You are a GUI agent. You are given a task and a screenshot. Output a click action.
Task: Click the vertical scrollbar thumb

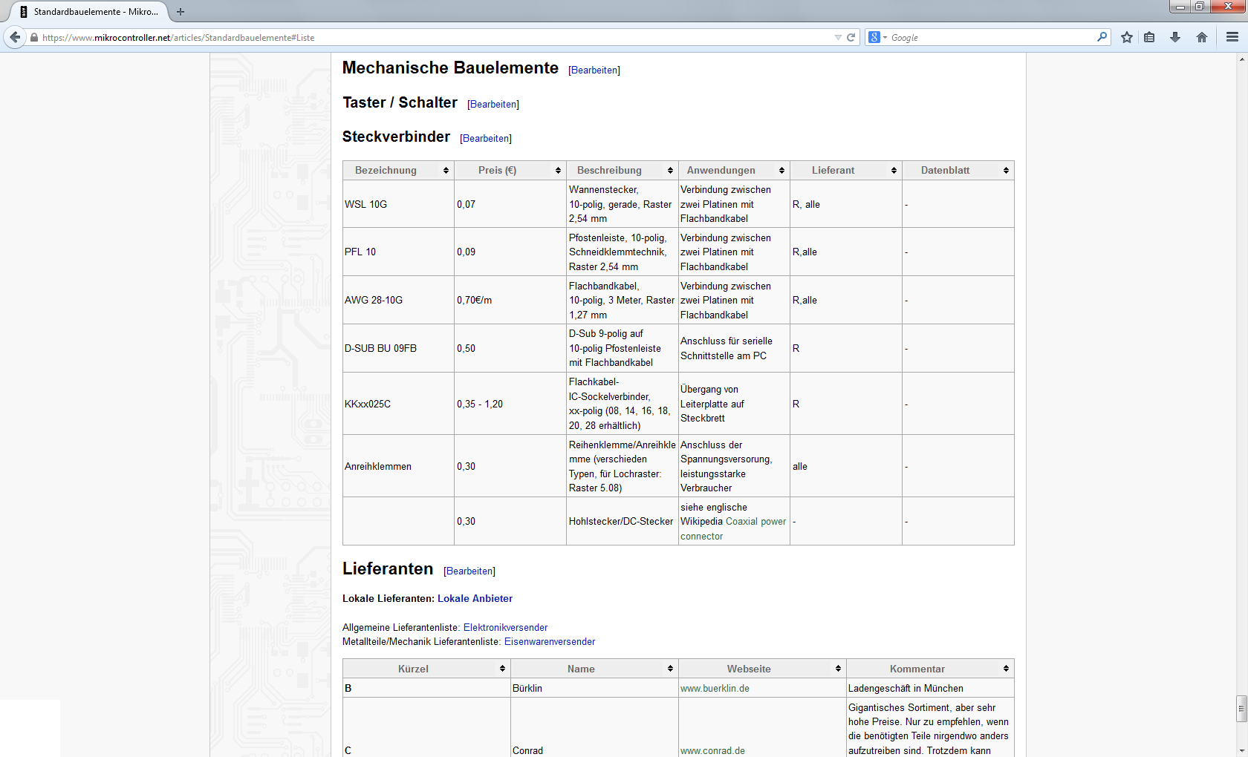1242,708
